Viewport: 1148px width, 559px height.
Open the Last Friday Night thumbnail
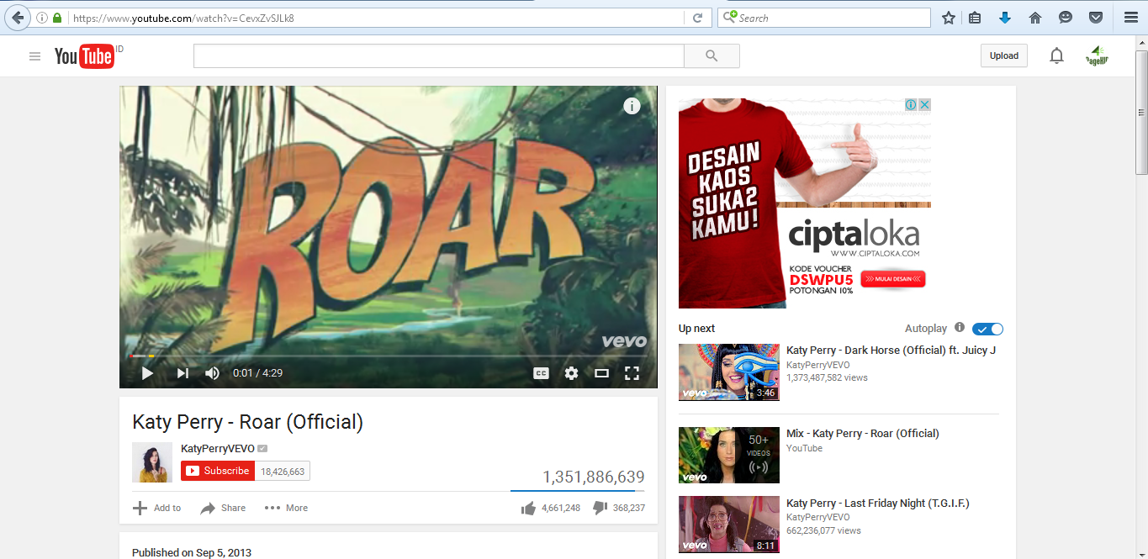click(729, 525)
